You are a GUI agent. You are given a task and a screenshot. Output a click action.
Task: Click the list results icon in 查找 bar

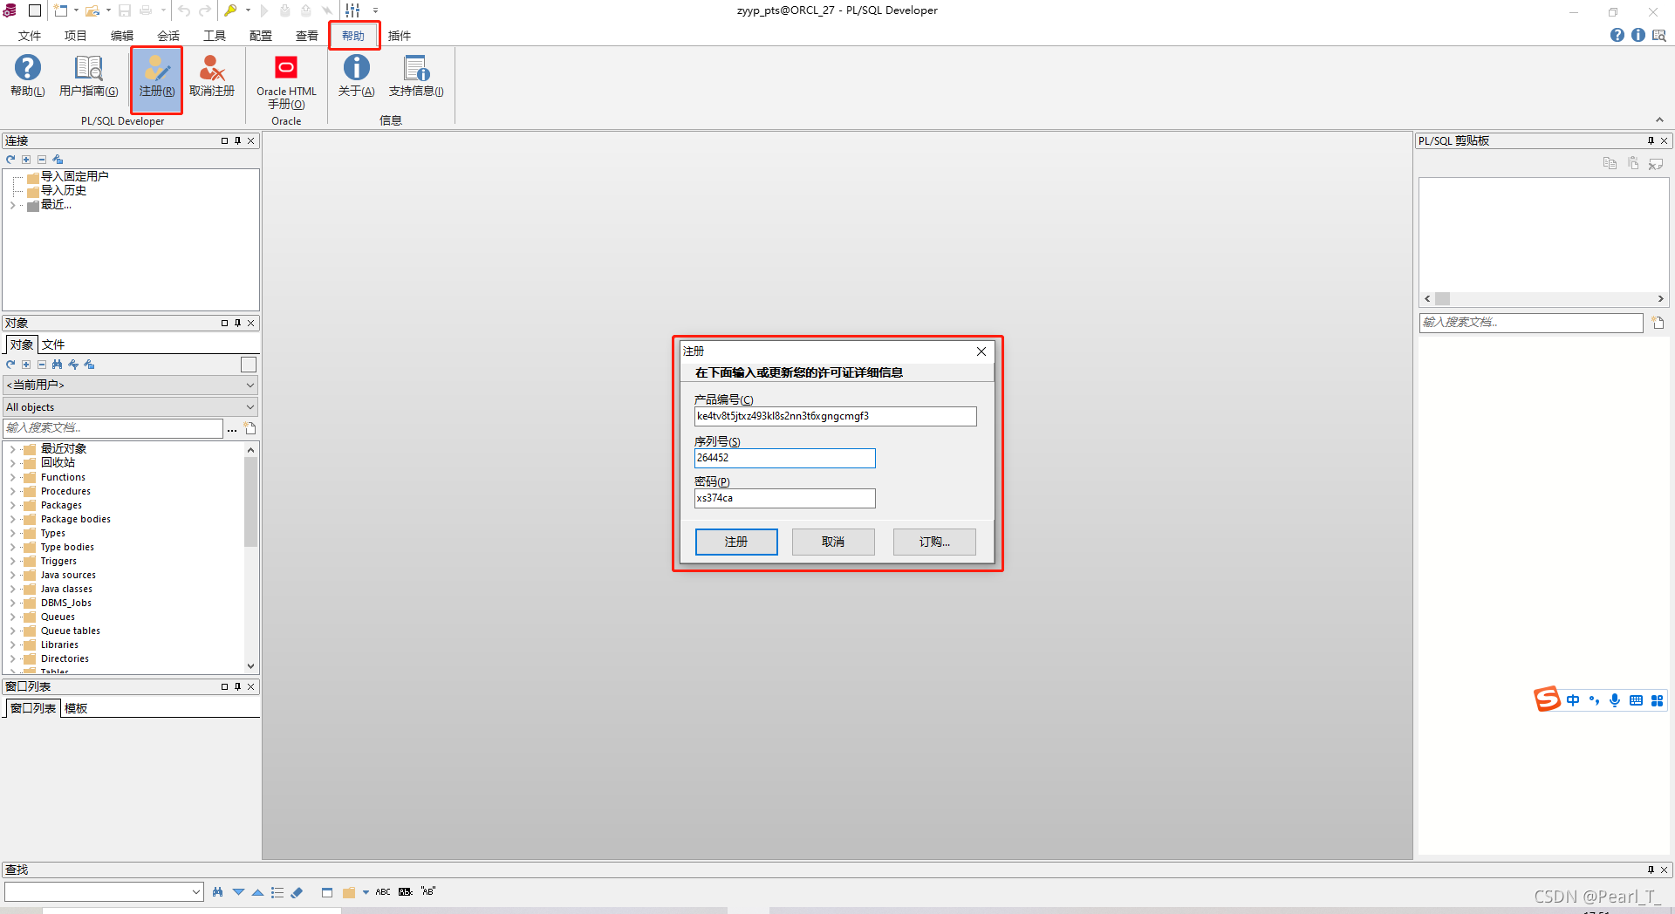coord(277,892)
